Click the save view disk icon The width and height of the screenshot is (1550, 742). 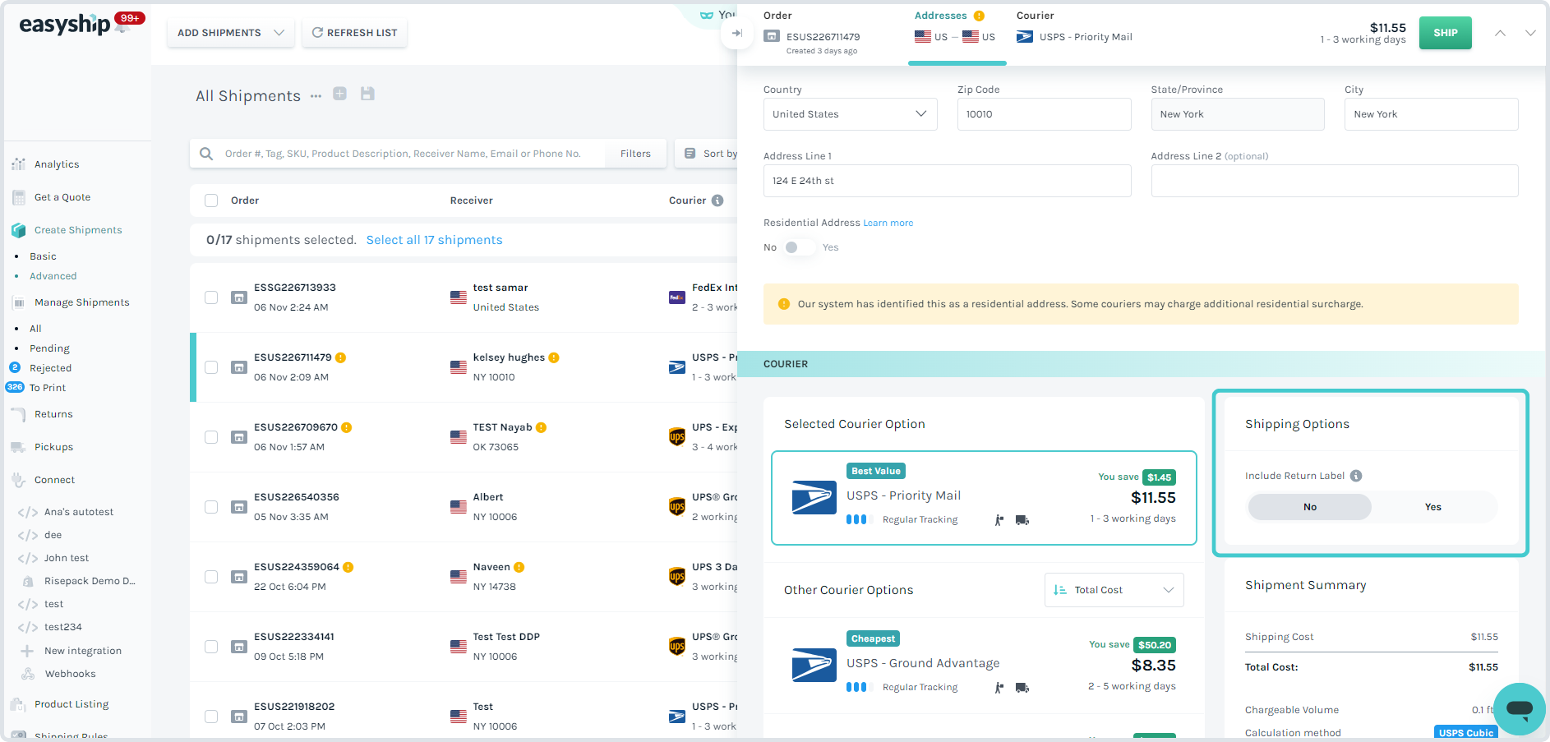[x=367, y=94]
